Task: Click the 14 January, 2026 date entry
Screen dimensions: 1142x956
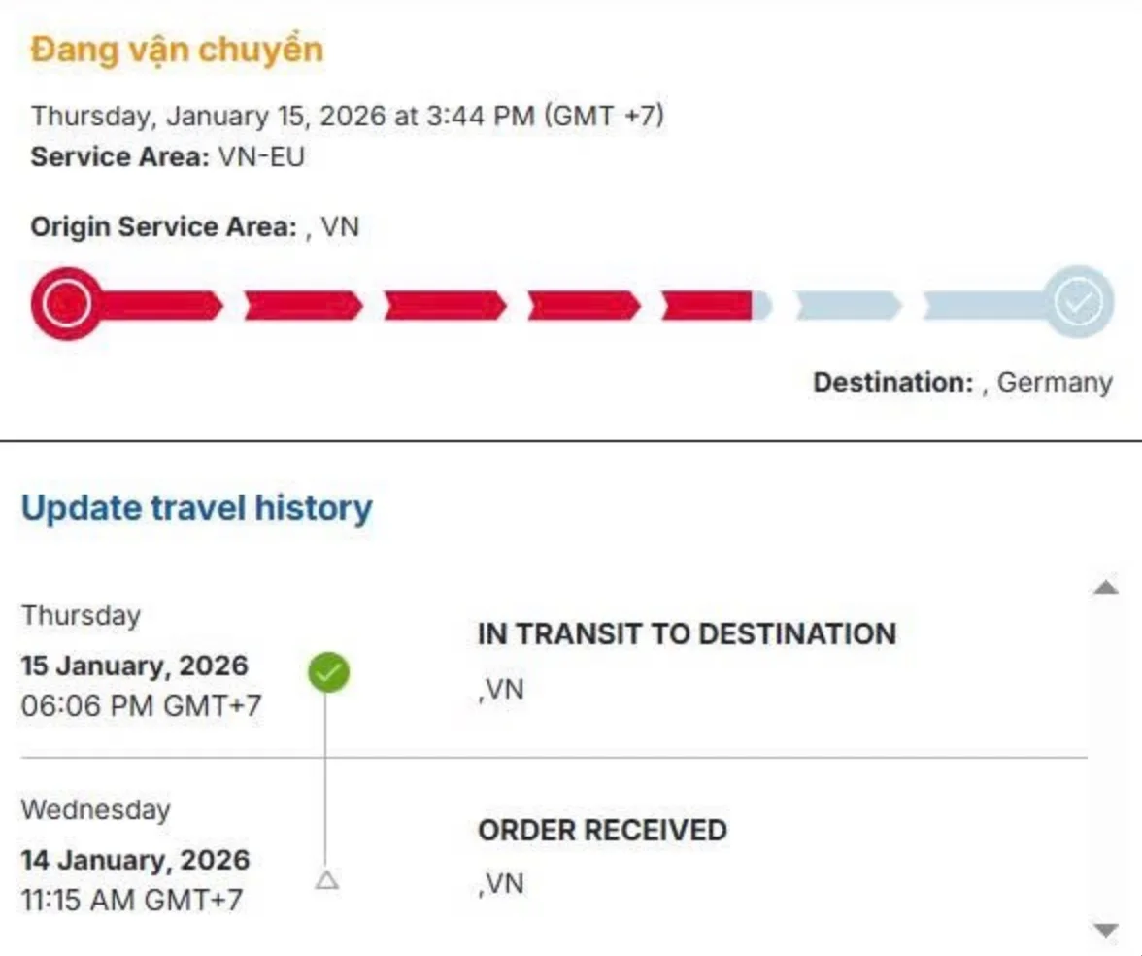Action: 135,860
